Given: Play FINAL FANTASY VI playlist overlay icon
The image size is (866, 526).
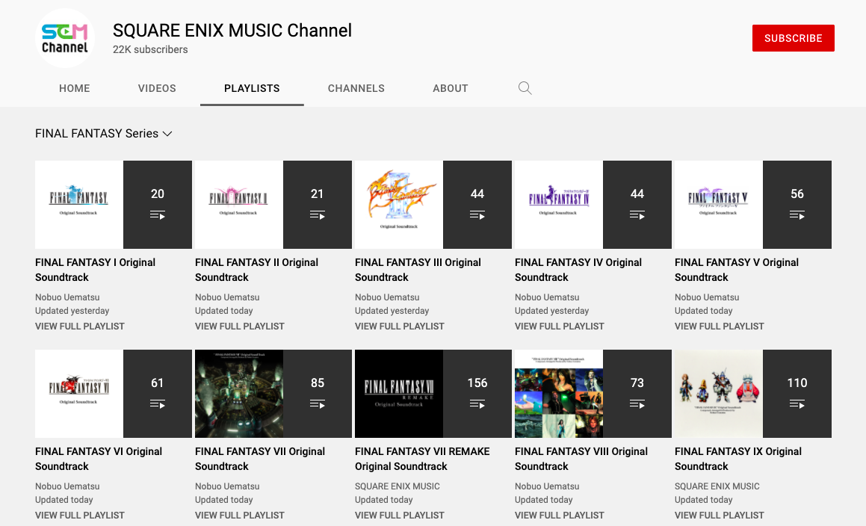Looking at the screenshot, I should (x=158, y=404).
